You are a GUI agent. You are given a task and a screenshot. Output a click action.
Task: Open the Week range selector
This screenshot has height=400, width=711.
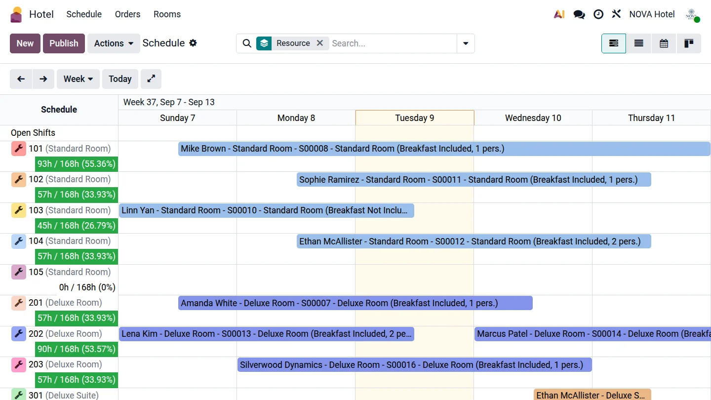tap(78, 79)
